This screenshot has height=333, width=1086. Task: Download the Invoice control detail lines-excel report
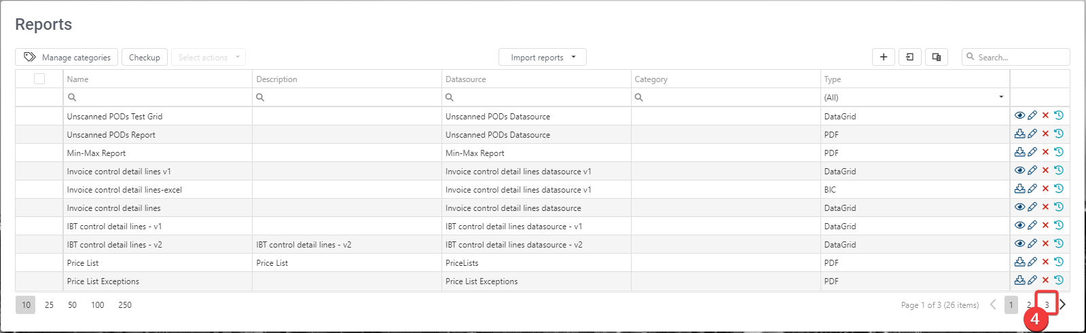[1019, 189]
